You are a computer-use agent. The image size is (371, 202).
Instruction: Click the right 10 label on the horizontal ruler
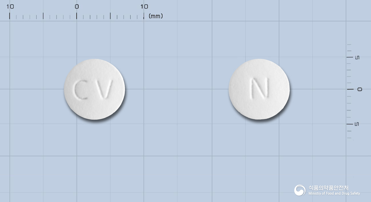(144, 7)
